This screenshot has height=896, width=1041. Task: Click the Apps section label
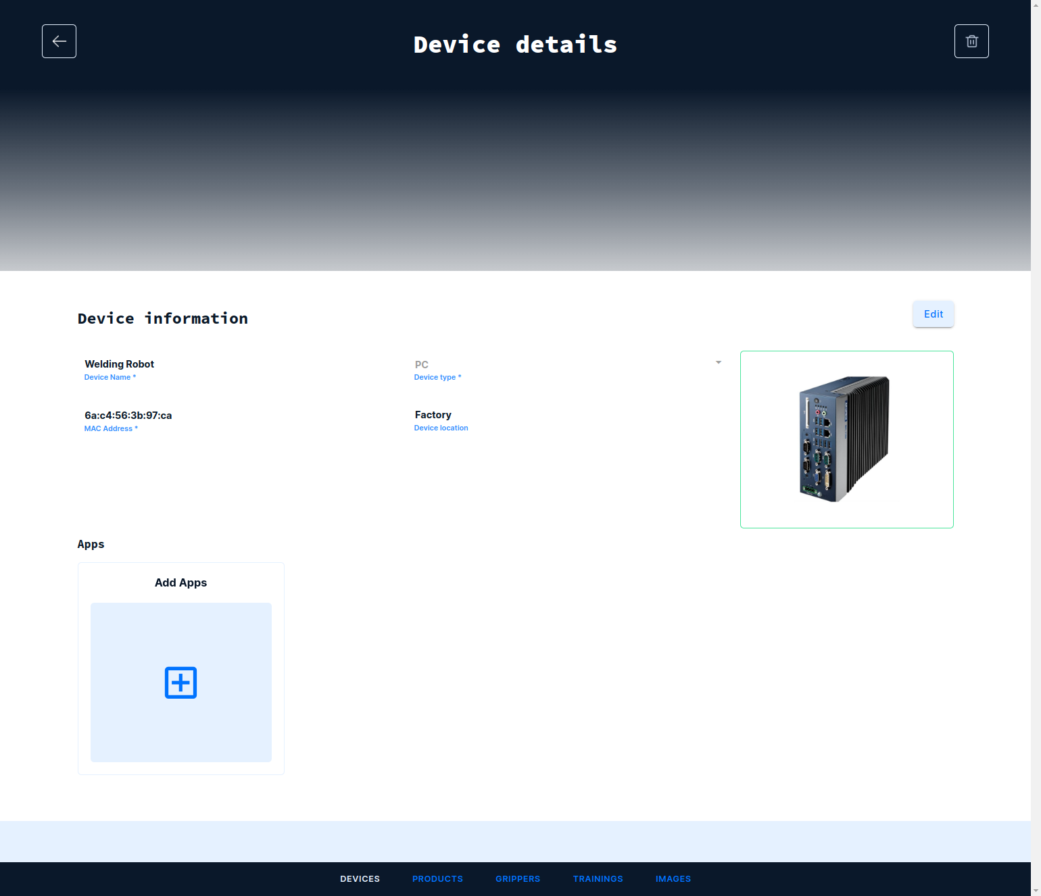coord(91,545)
